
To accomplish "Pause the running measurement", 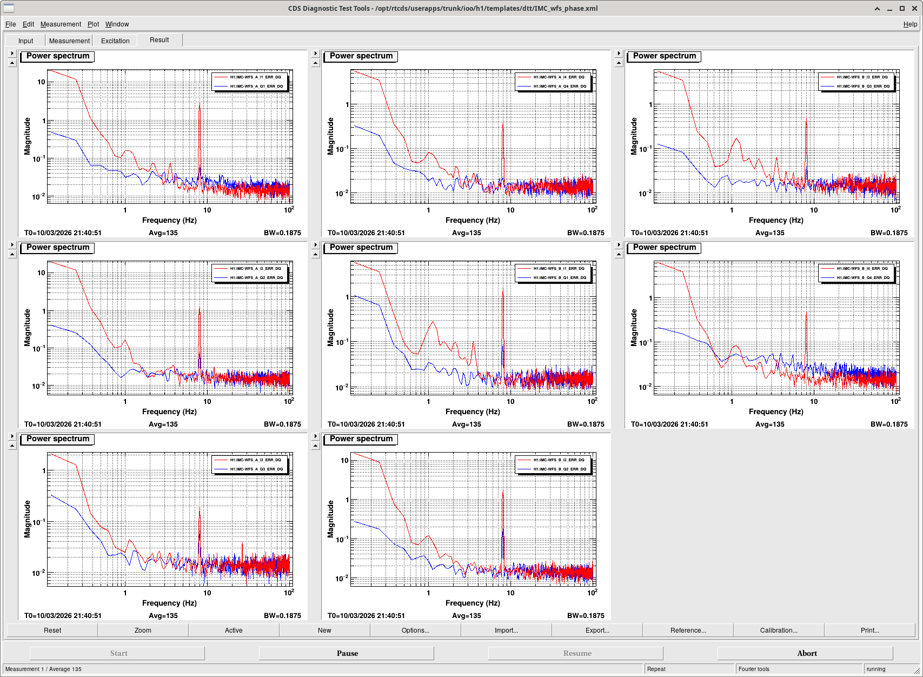I will (x=347, y=653).
